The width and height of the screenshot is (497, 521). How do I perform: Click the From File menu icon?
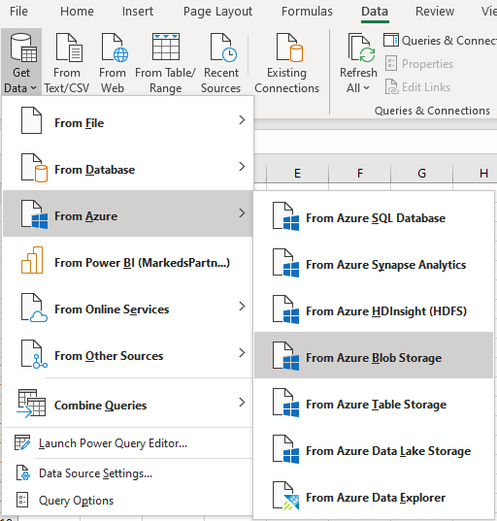(x=32, y=120)
